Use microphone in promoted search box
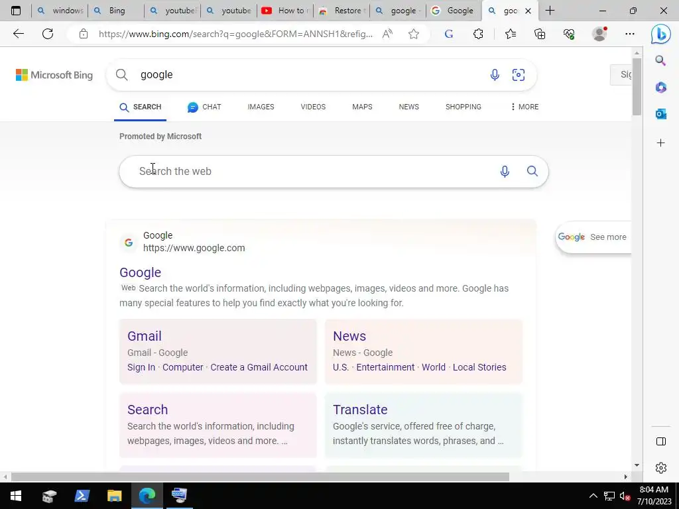Viewport: 679px width, 509px height. pyautogui.click(x=505, y=172)
